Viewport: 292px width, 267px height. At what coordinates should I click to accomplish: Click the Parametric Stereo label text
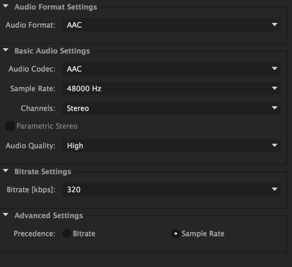[47, 126]
